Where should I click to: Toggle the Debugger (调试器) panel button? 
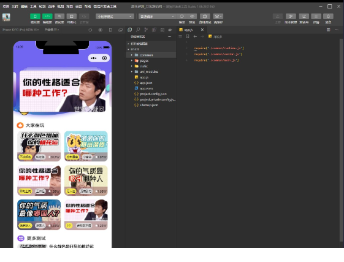(x=59, y=16)
